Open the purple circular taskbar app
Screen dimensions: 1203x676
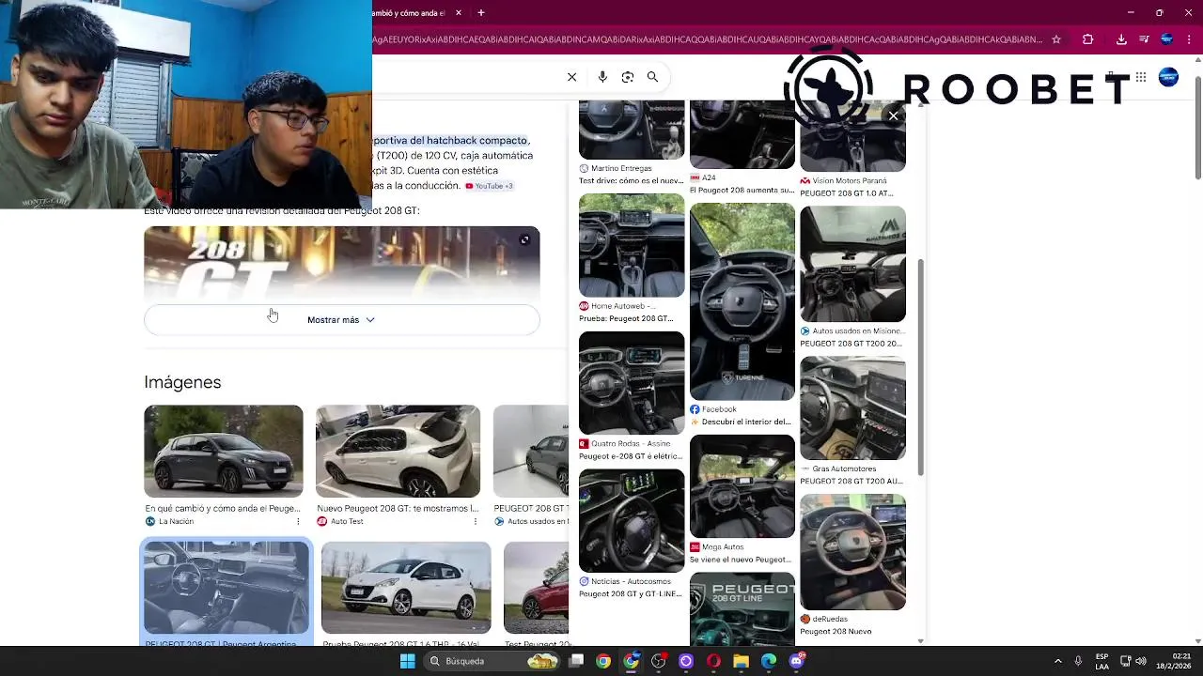pyautogui.click(x=686, y=661)
